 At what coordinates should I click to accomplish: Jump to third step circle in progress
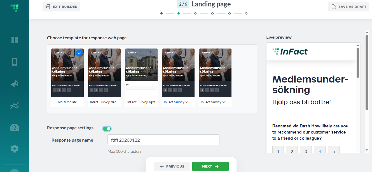pyautogui.click(x=195, y=13)
